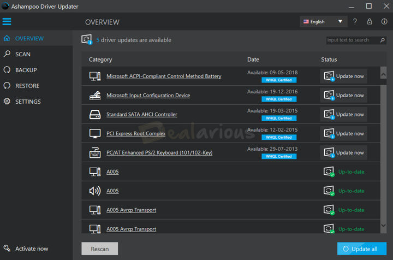Click the language dropdown arrow

pyautogui.click(x=340, y=21)
